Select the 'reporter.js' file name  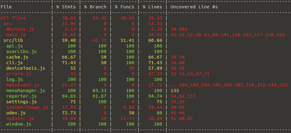22,96
